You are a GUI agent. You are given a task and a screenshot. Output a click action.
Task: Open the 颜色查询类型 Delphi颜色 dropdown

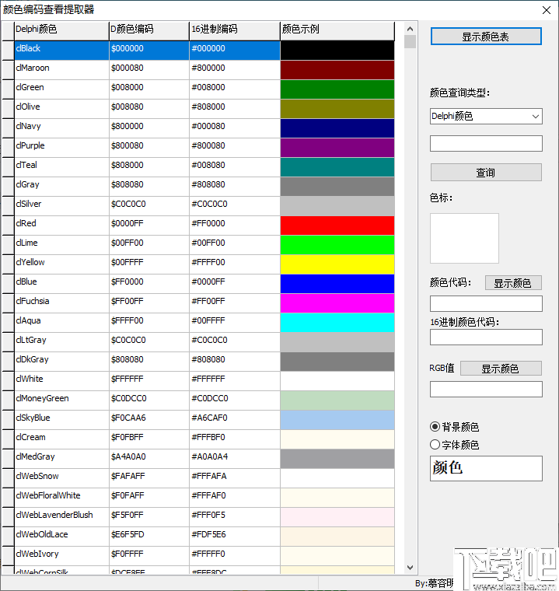(486, 116)
